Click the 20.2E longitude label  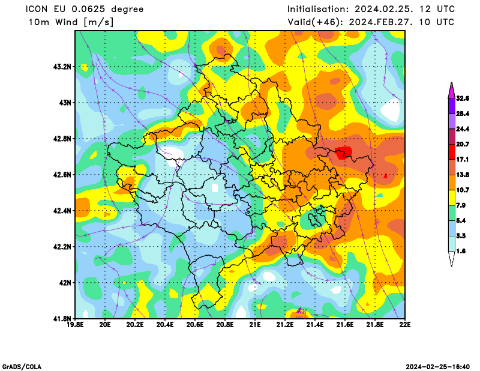tap(135, 324)
